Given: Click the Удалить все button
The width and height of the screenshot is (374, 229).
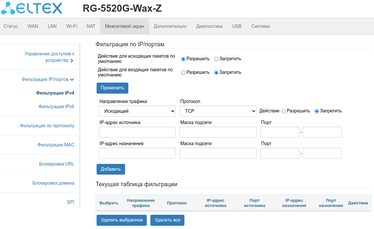Looking at the screenshot, I should pos(167,220).
